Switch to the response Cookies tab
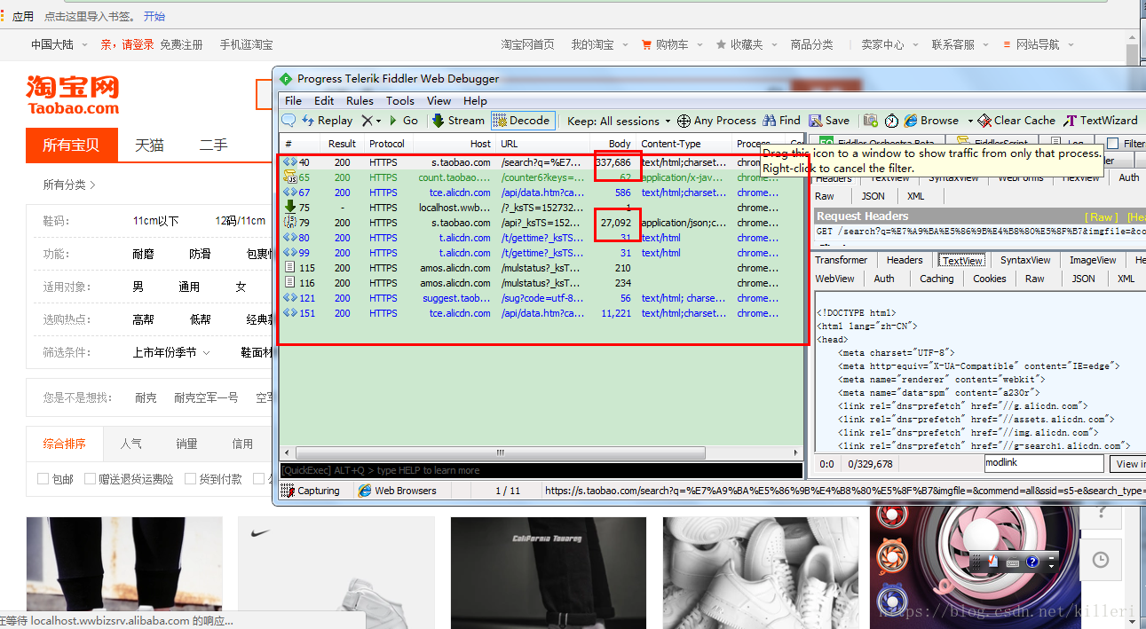1146x629 pixels. point(989,279)
